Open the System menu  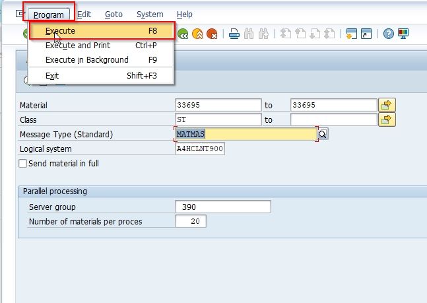(150, 14)
